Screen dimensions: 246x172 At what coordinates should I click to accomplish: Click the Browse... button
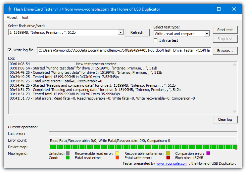(225, 51)
